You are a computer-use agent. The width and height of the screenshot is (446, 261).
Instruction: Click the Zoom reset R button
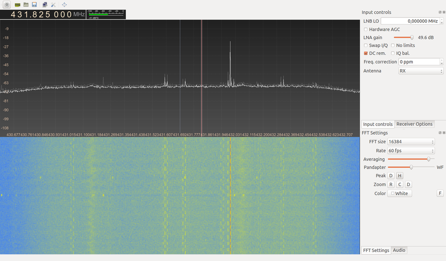pos(391,184)
